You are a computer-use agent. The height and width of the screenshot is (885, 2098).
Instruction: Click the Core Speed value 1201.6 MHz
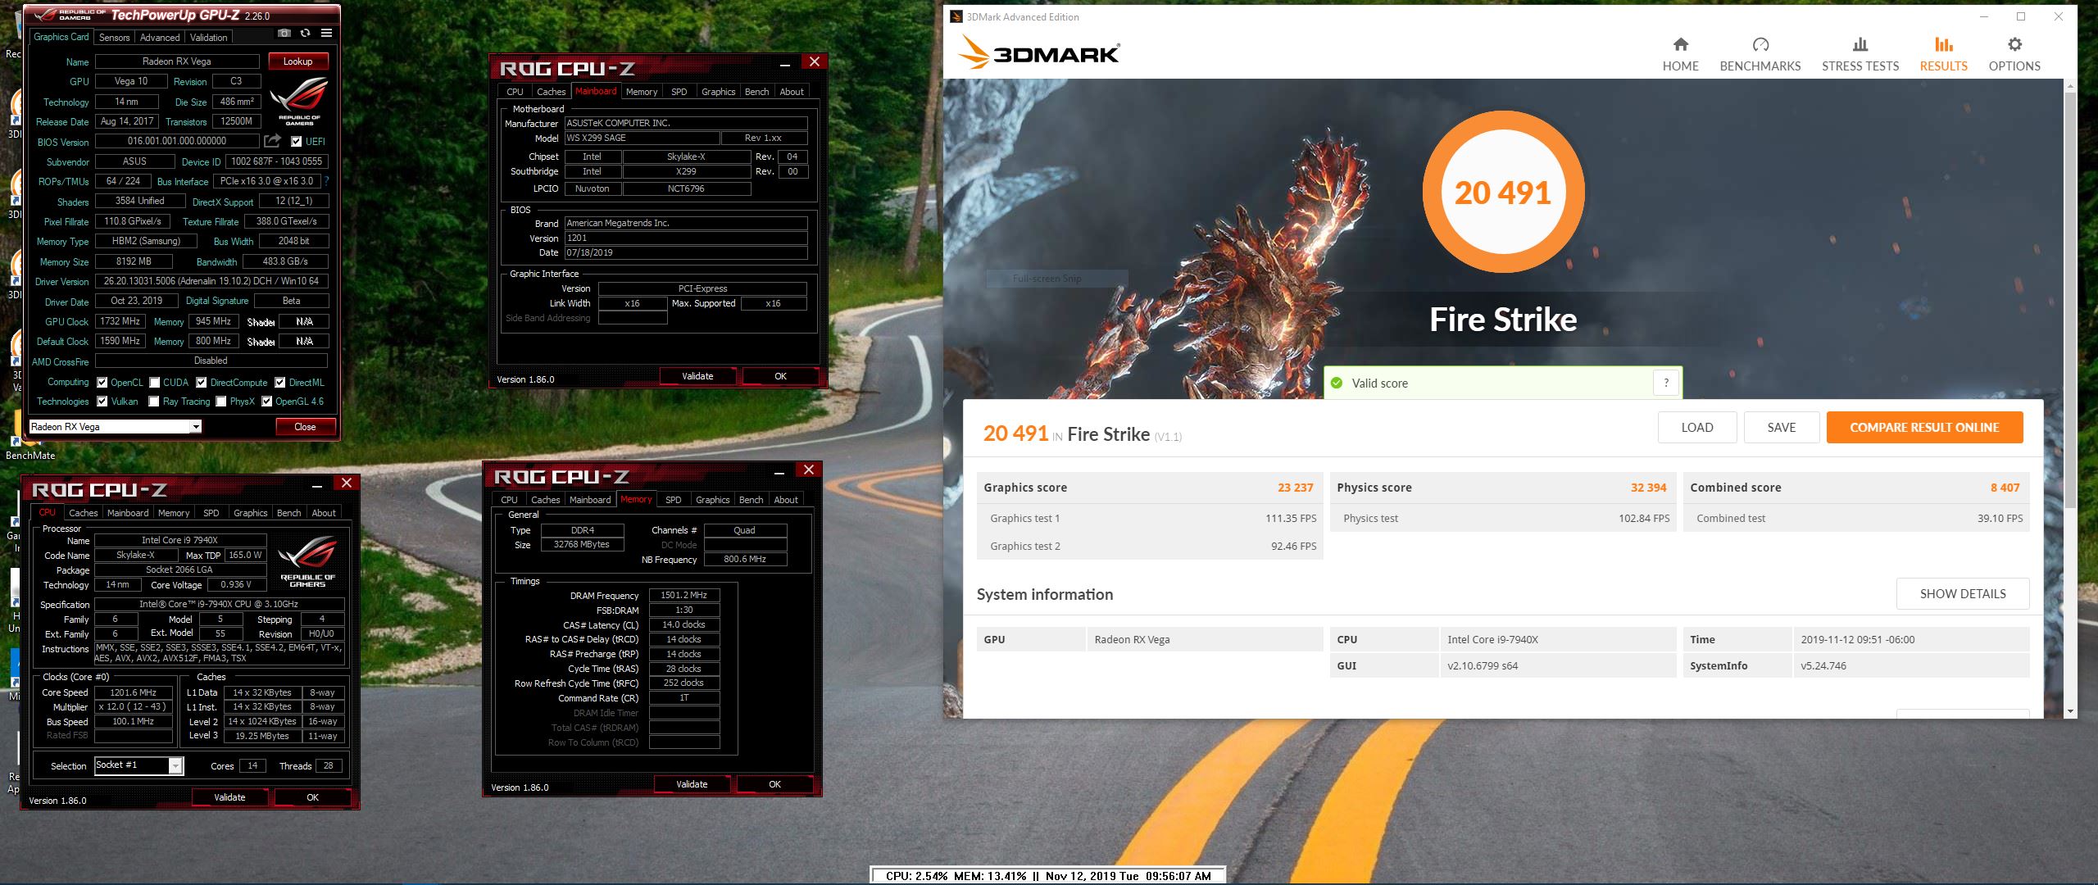[133, 692]
